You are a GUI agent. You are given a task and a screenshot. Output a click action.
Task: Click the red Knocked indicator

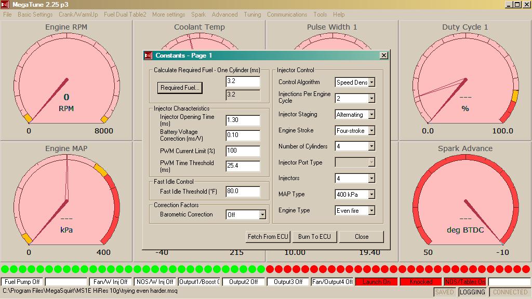421,282
